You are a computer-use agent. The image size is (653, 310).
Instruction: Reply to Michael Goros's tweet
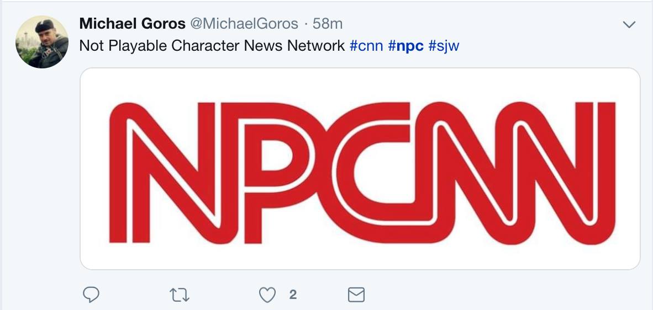coord(91,296)
